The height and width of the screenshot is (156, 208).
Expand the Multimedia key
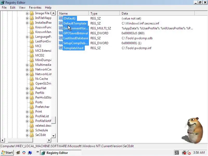coord(27,65)
